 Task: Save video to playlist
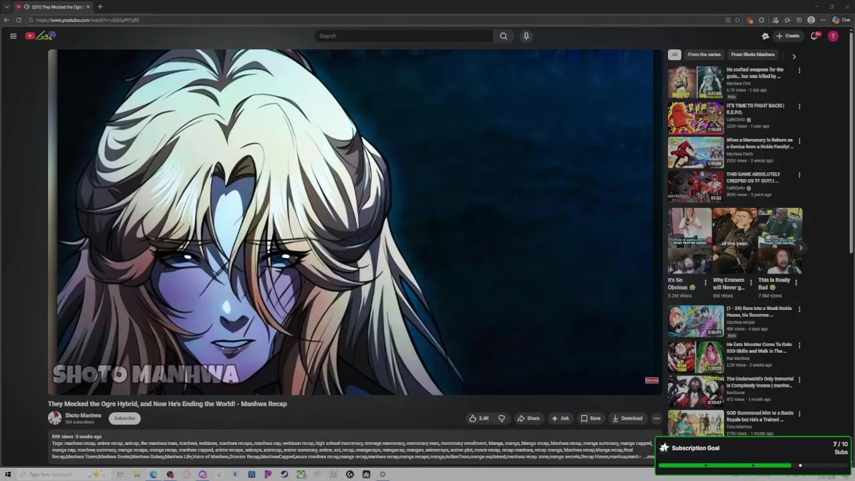[590, 418]
